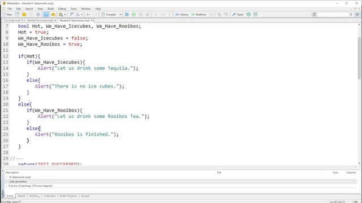Navigate back with the left arrow icon

[x=88, y=15]
